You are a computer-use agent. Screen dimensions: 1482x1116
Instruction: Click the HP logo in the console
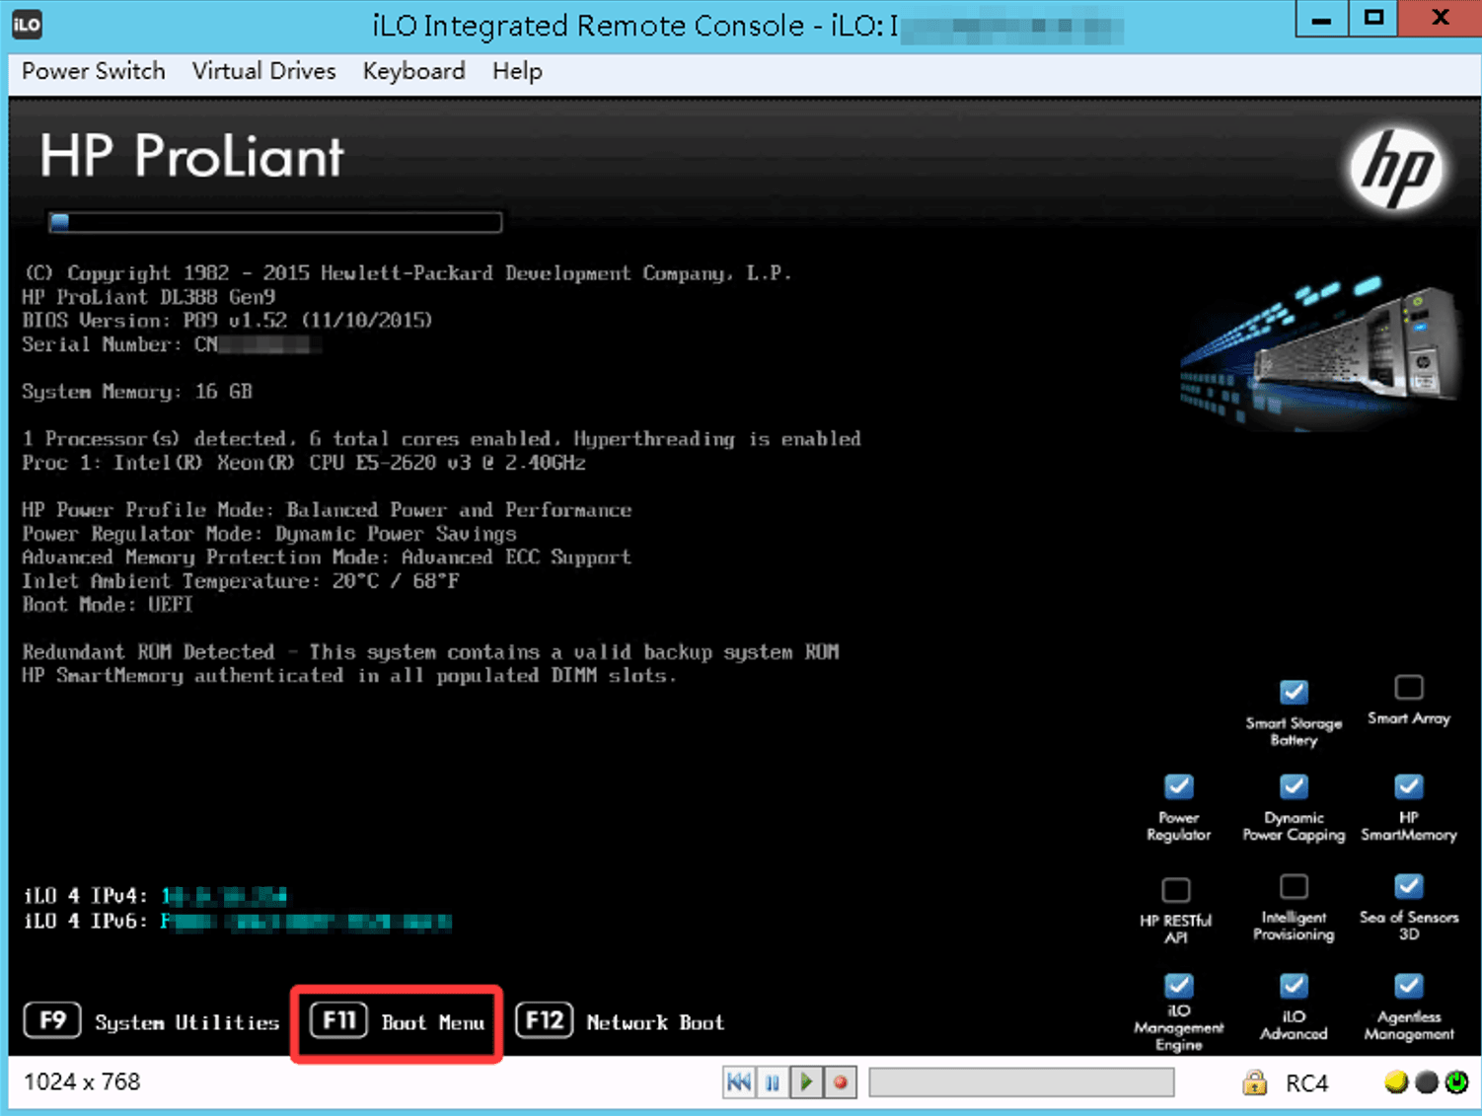[1396, 169]
